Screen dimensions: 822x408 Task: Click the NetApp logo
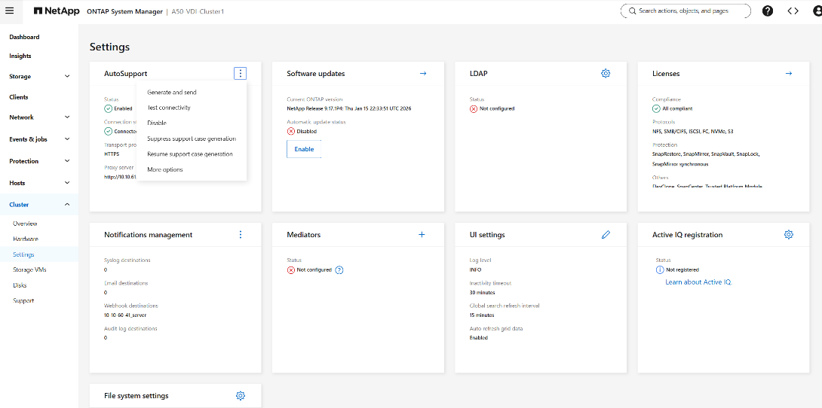(x=57, y=11)
